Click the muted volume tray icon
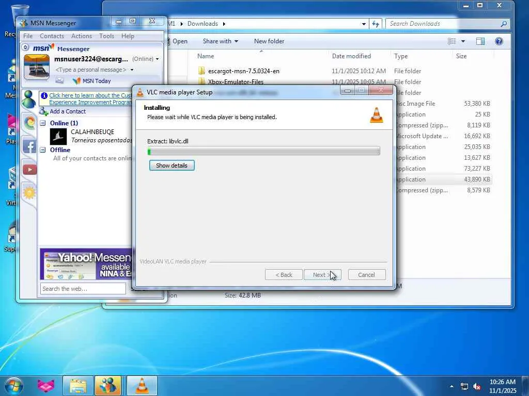 coord(477,387)
